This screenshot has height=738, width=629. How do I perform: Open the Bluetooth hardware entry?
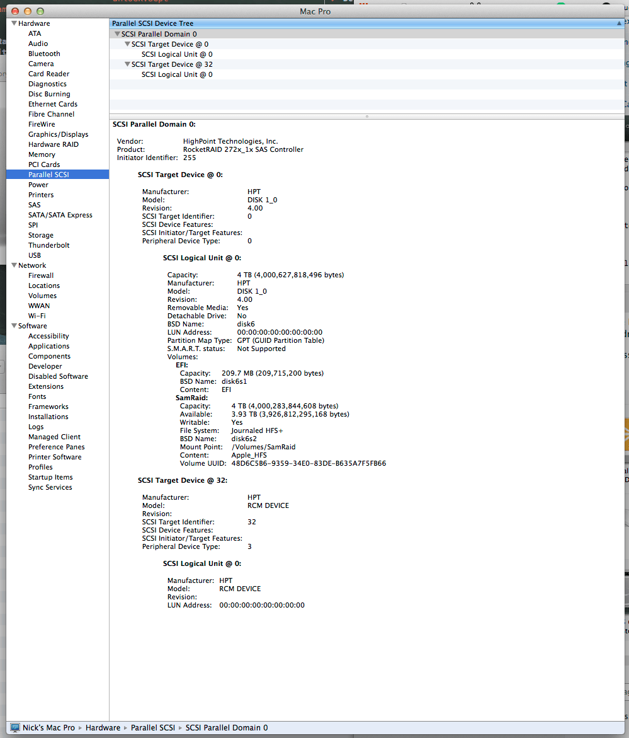(44, 54)
